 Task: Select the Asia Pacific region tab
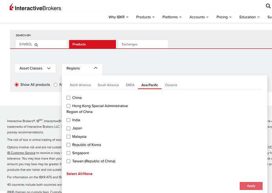150,85
